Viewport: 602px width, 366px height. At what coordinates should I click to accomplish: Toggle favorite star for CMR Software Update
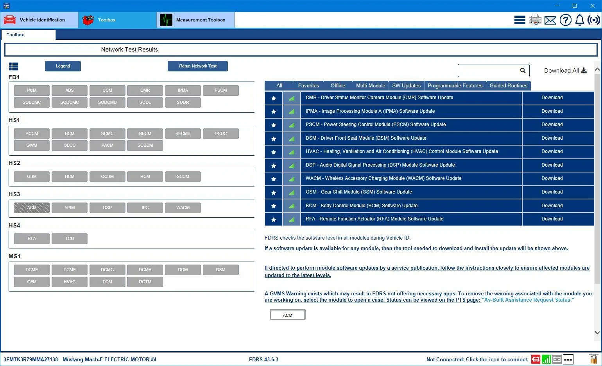click(x=274, y=98)
